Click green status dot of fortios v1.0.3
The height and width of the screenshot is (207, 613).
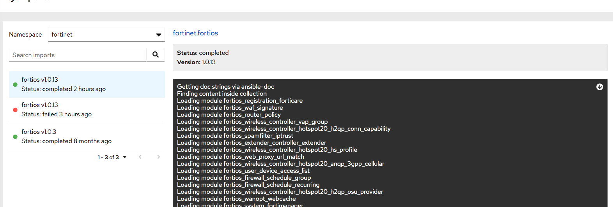coord(15,137)
